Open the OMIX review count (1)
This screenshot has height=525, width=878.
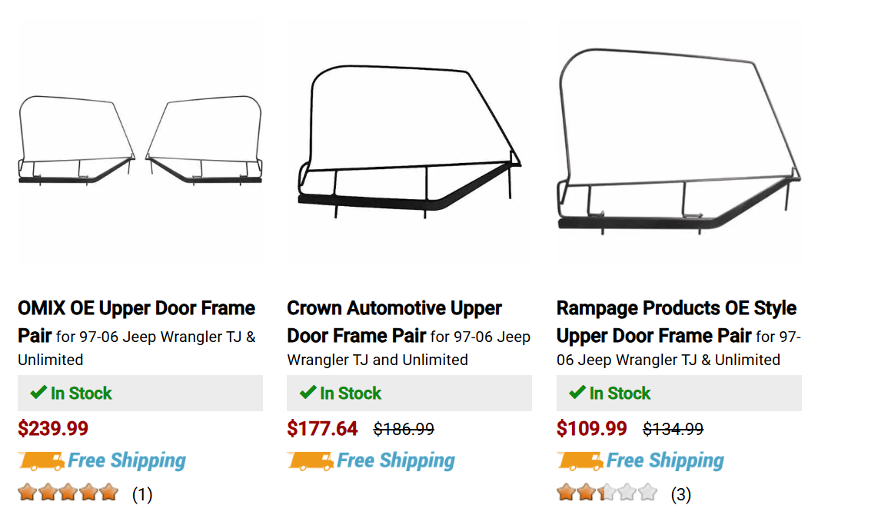(142, 494)
